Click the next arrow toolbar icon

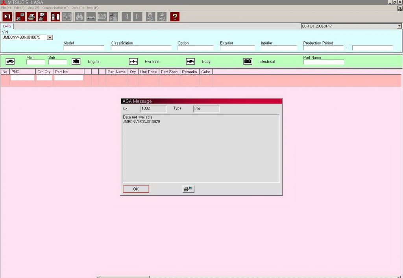(x=137, y=17)
